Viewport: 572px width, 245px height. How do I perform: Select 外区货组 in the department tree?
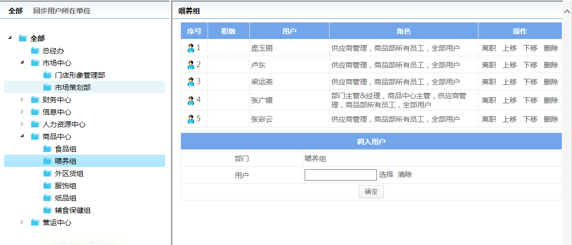[70, 173]
